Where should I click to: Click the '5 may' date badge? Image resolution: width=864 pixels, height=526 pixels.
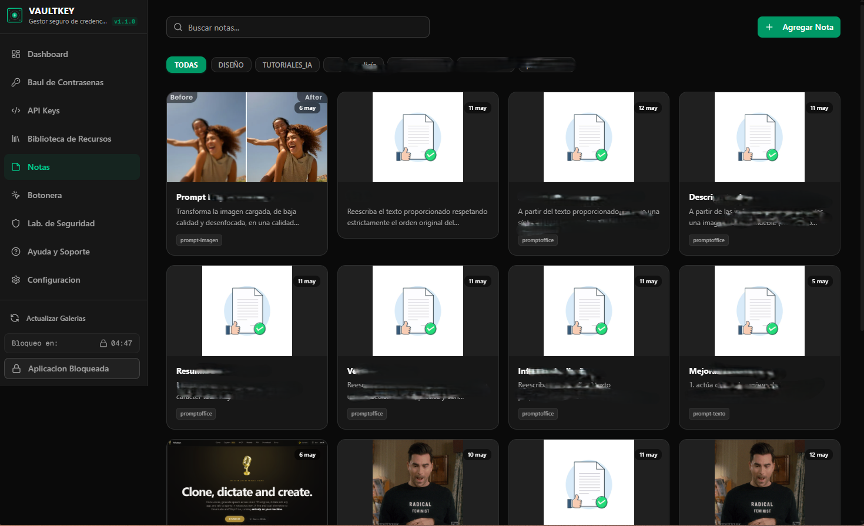point(820,282)
